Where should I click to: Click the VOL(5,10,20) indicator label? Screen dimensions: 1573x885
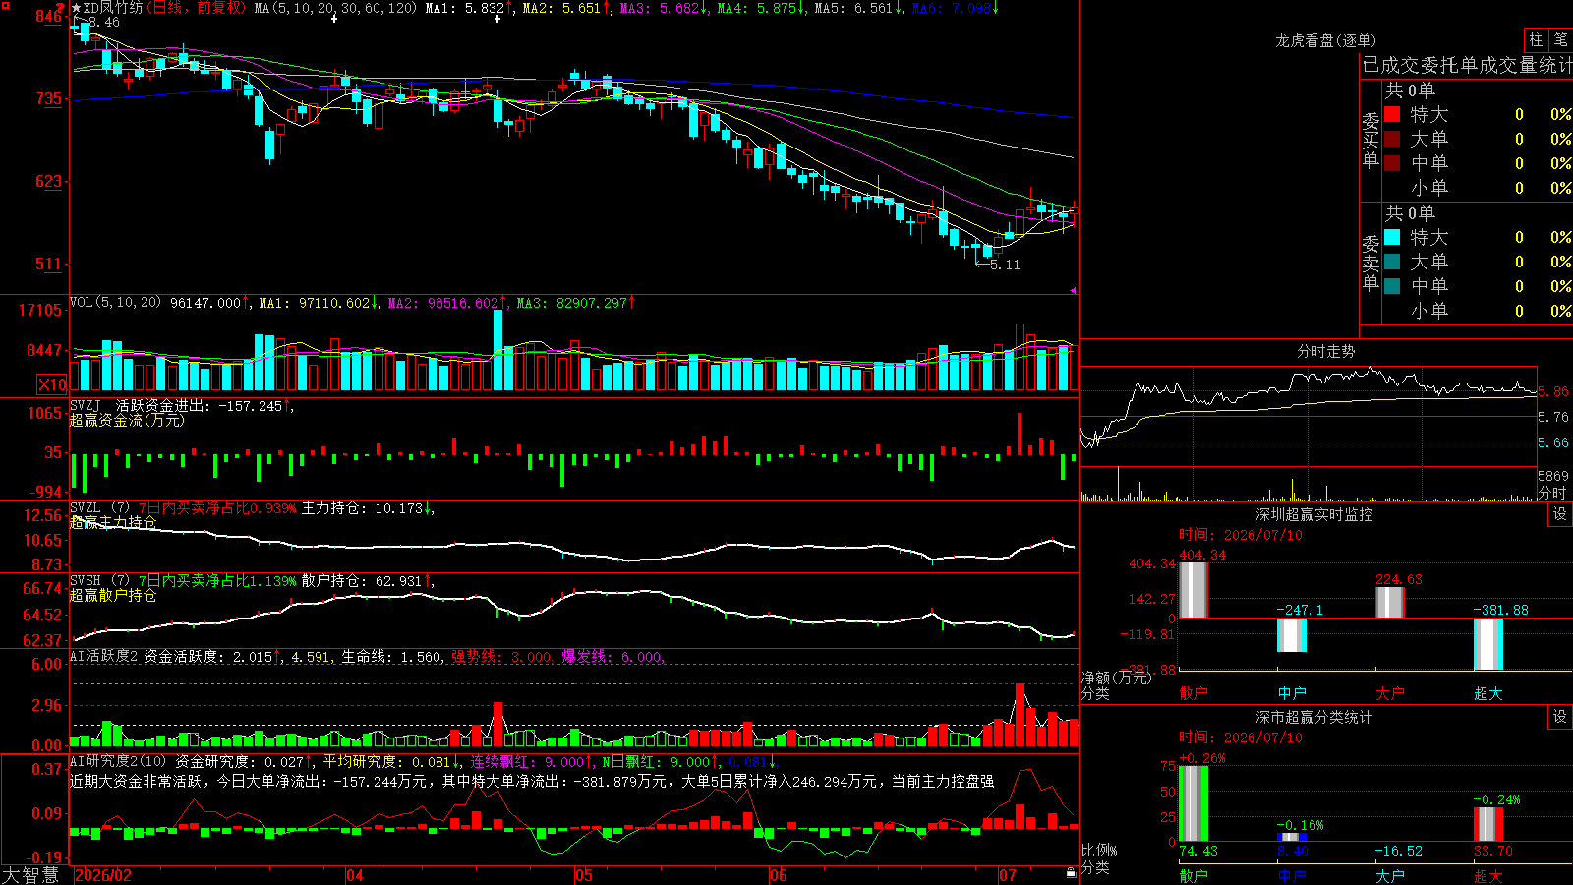(116, 303)
